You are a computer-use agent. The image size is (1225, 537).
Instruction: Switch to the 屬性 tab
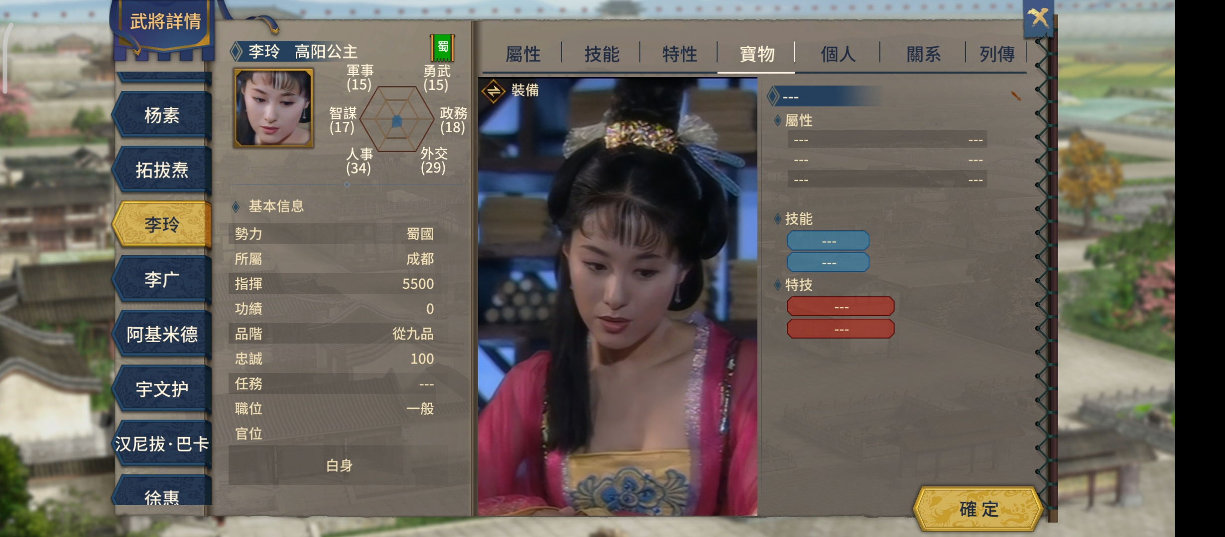pyautogui.click(x=523, y=54)
